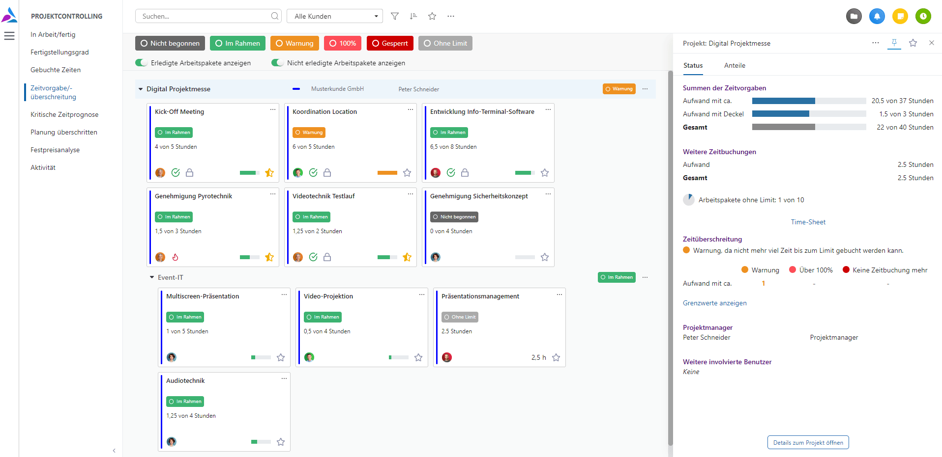Image resolution: width=942 pixels, height=457 pixels.
Task: Switch to the Anteile tab
Action: (x=735, y=65)
